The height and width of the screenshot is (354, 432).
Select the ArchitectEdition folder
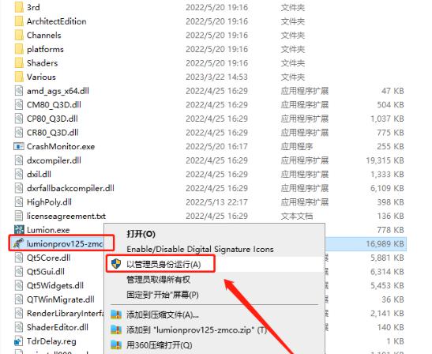coord(57,21)
